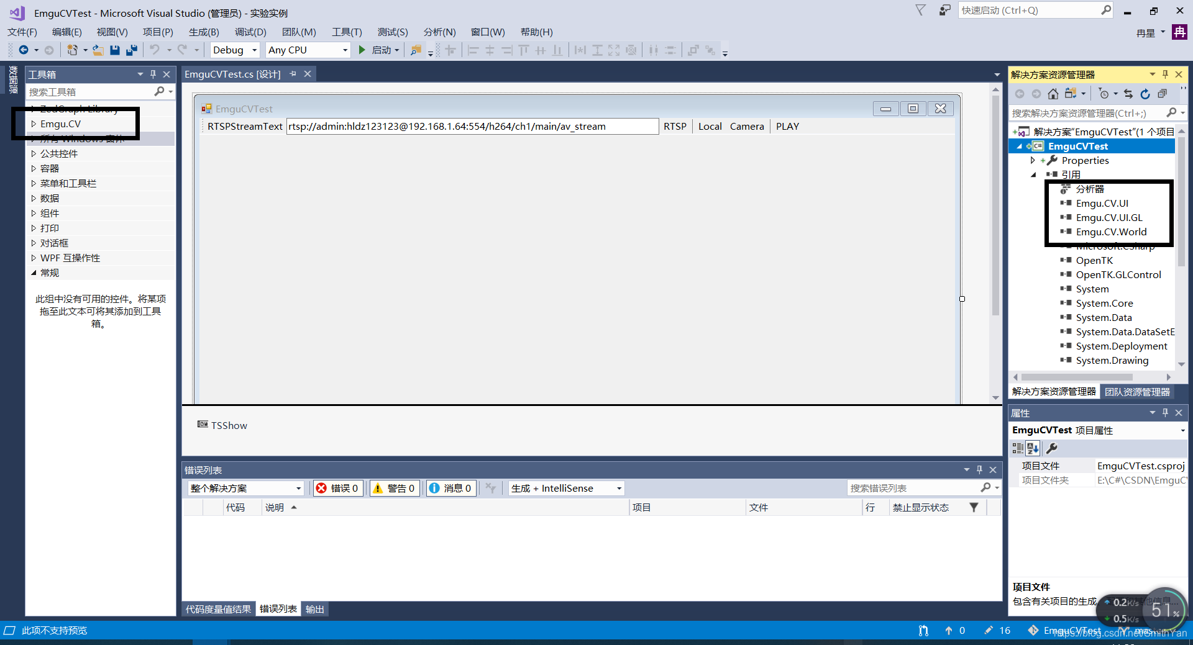Click the filter funnel in error list header

click(974, 508)
